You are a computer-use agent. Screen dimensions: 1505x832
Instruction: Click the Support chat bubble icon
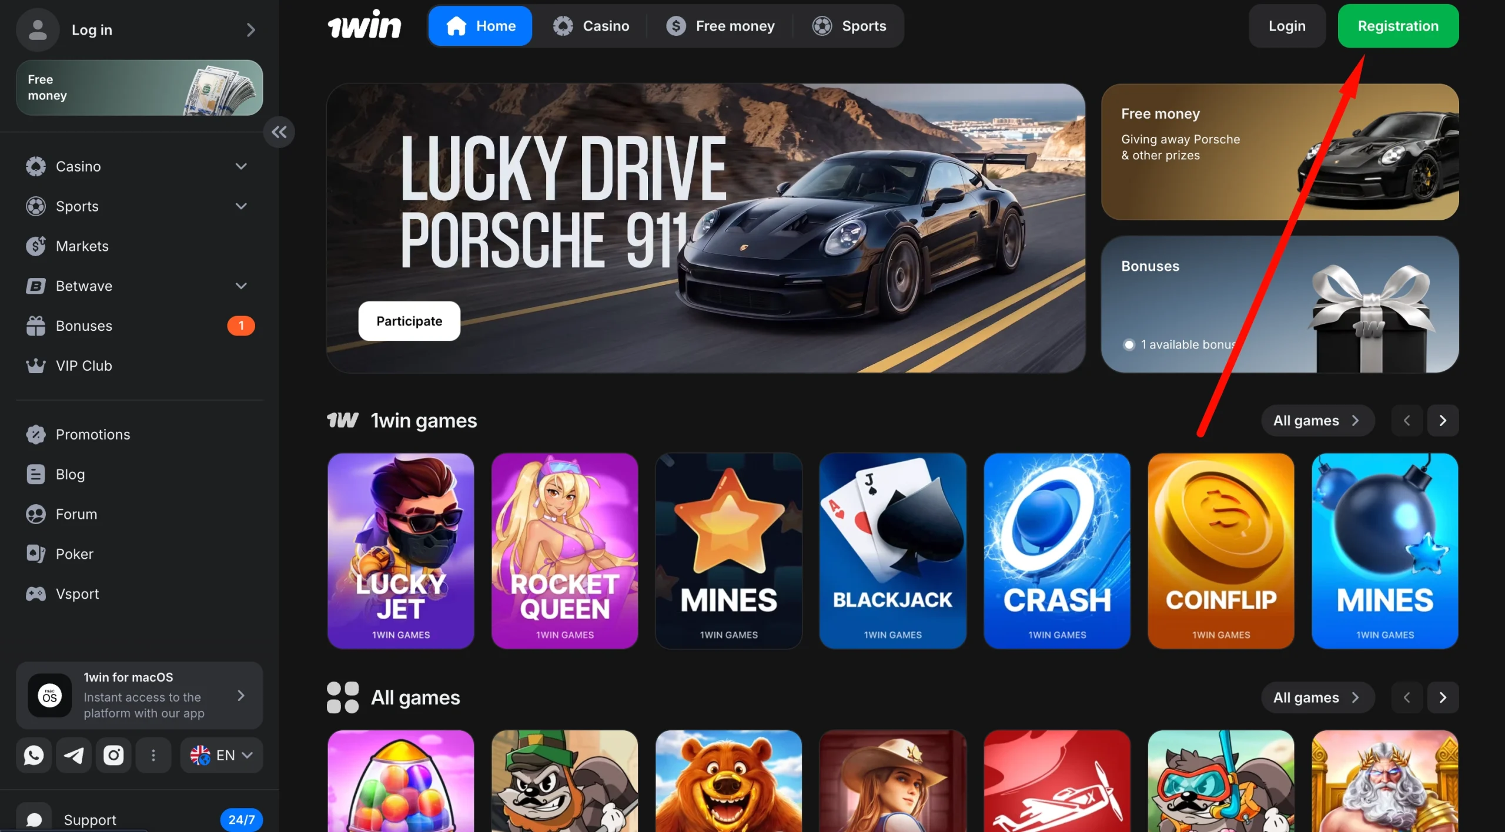click(35, 819)
